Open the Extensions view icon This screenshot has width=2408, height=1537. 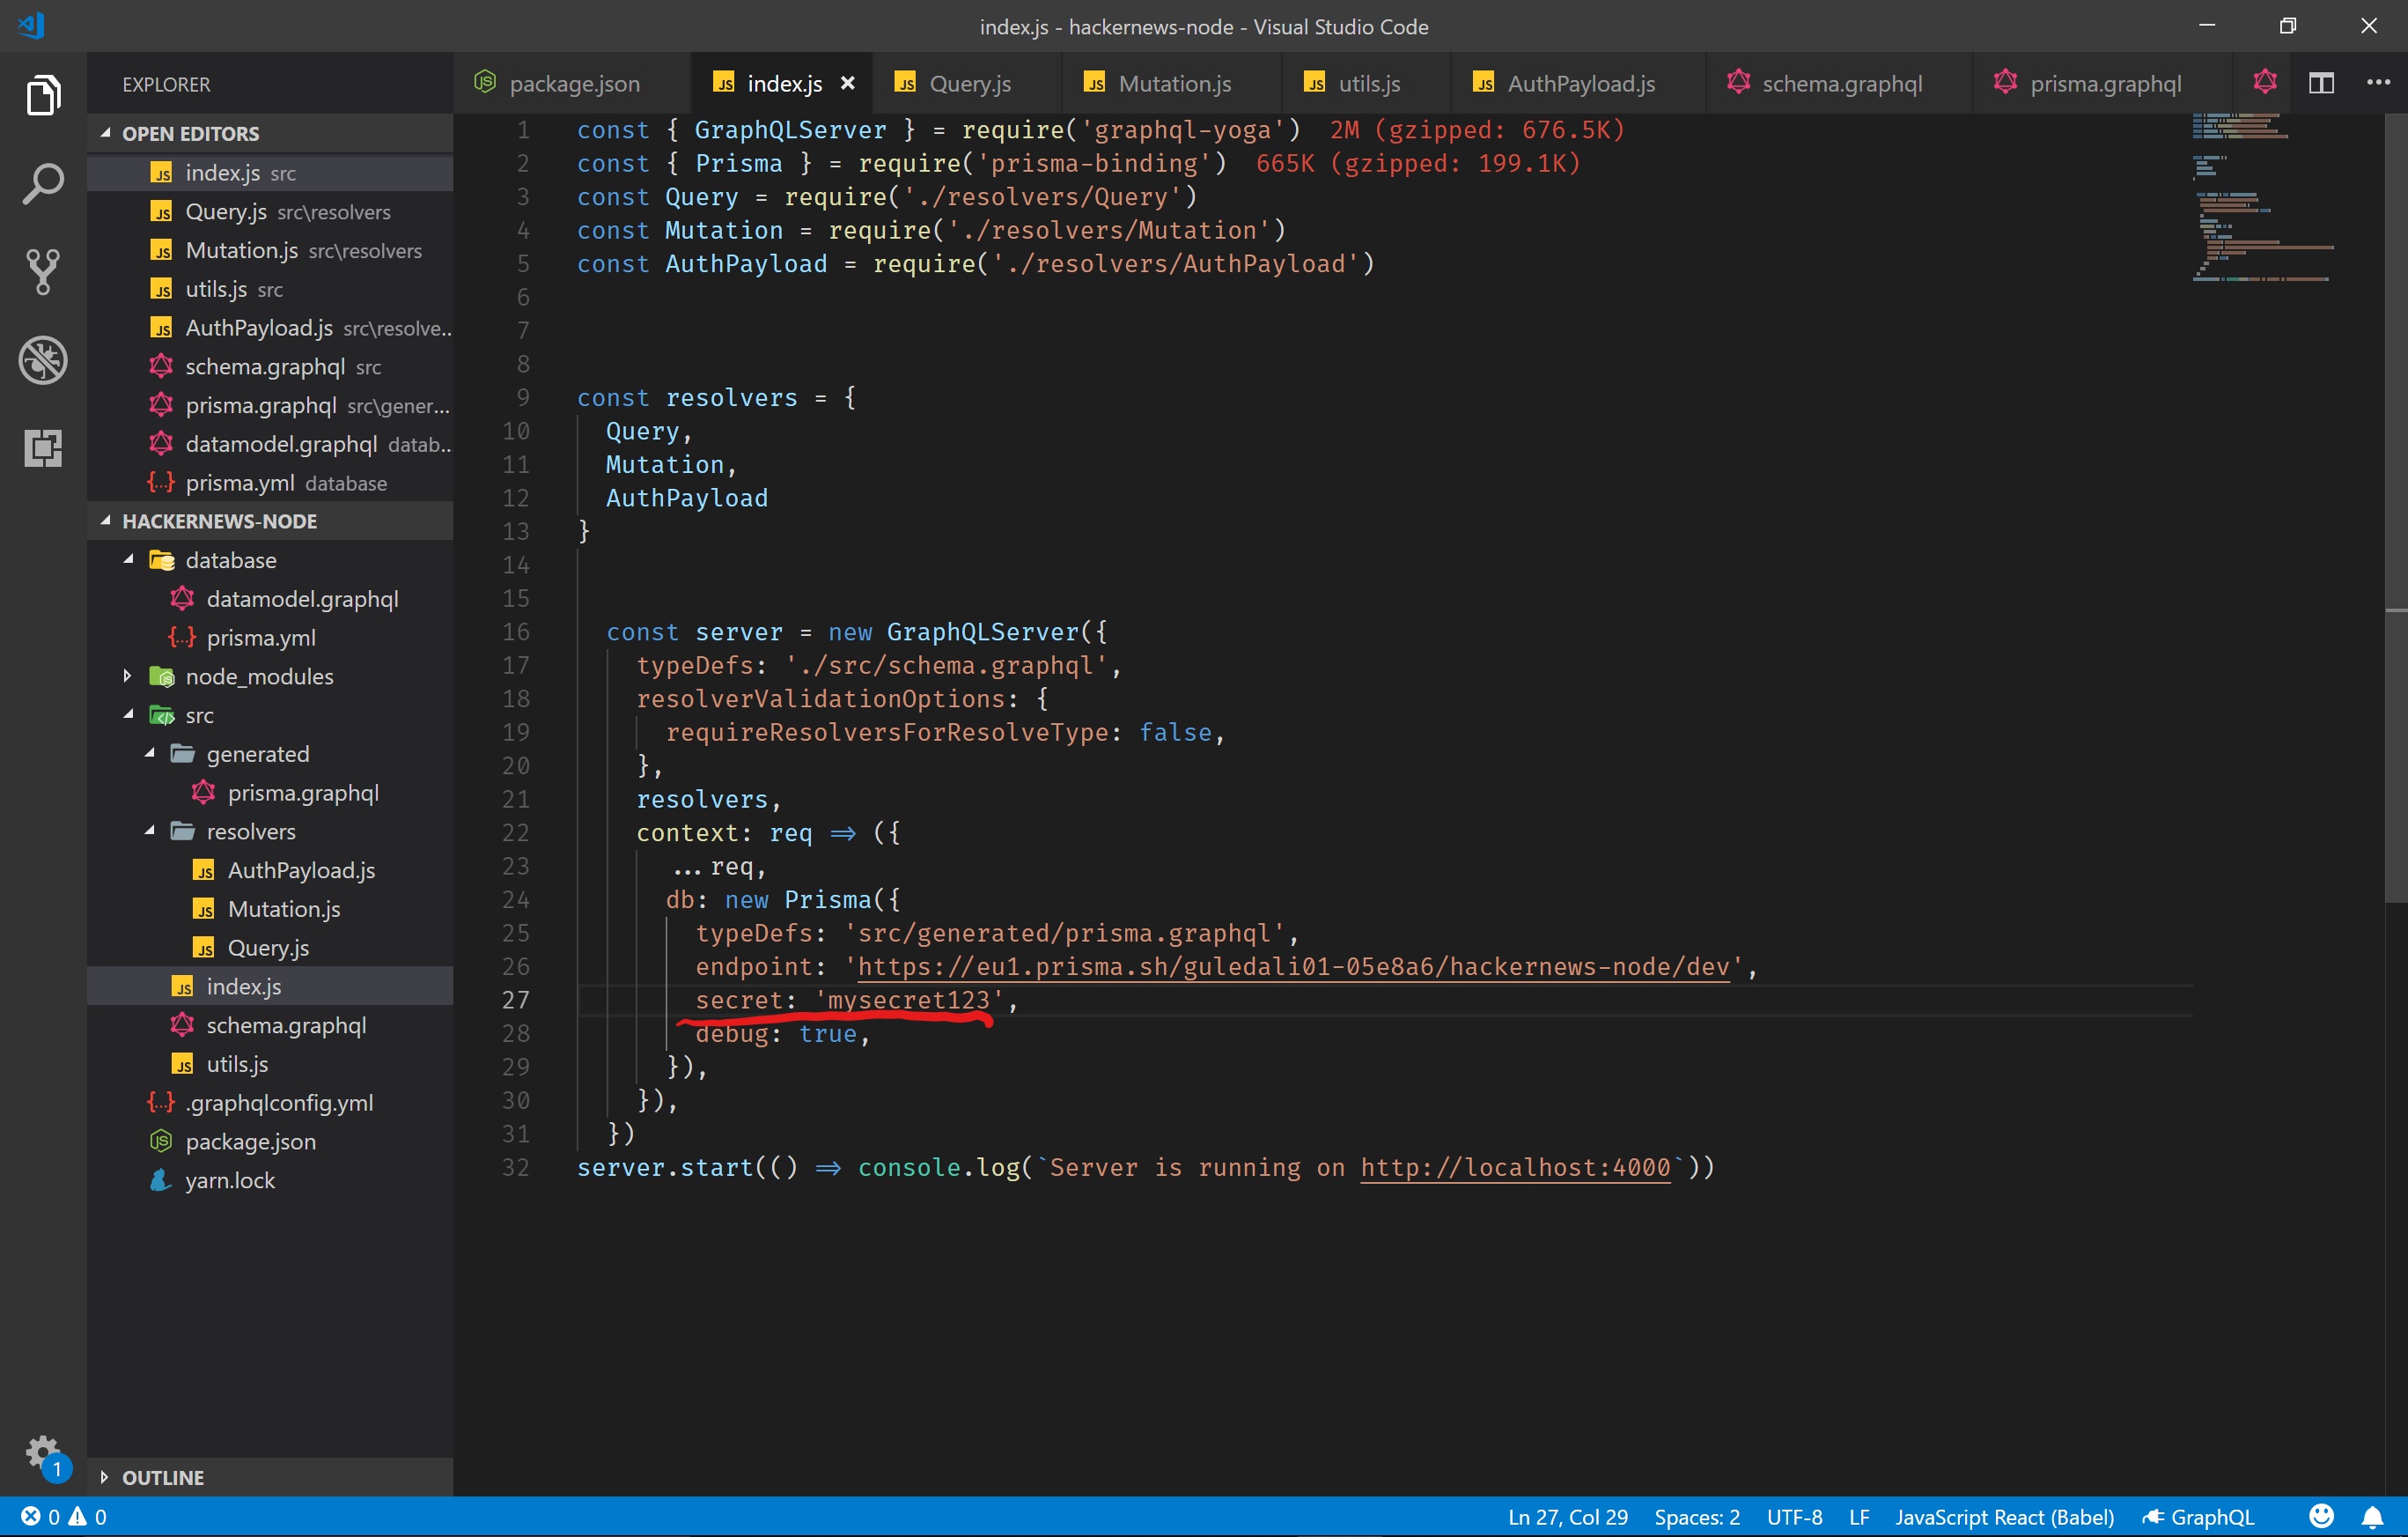44,448
